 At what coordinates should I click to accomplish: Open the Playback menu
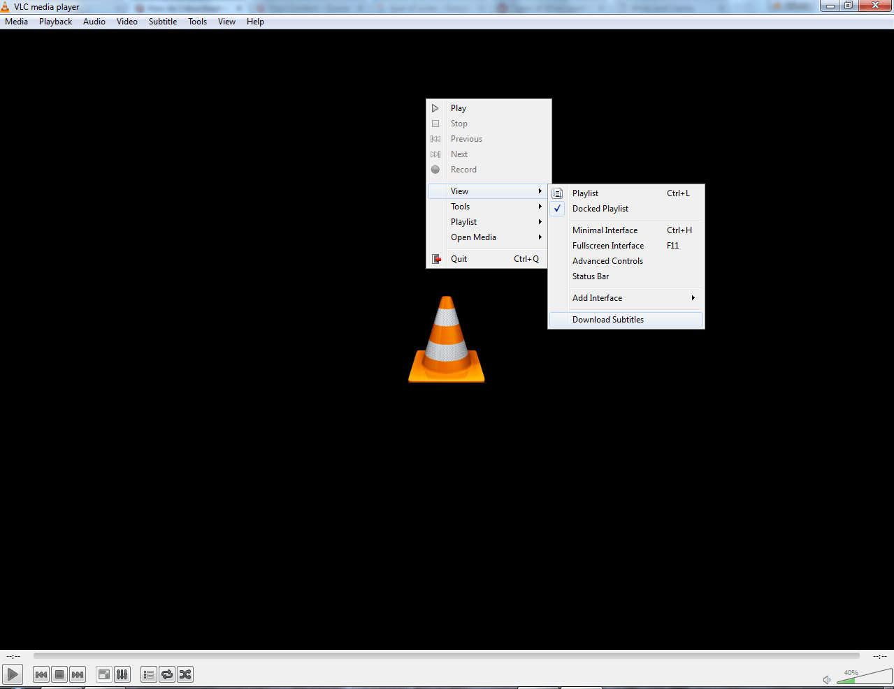(x=55, y=22)
